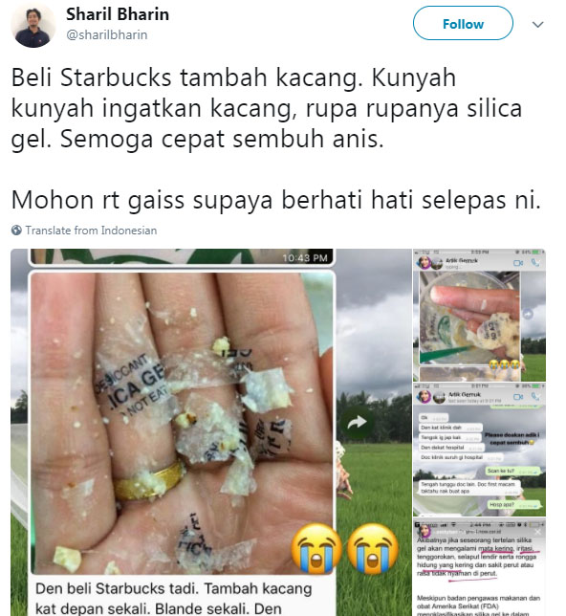Visit the @sharilbharin handle link
The image size is (566, 616).
(107, 35)
